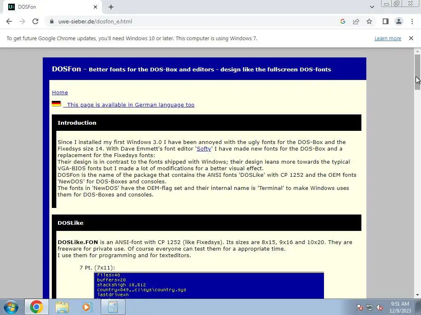Click the network tray icon
This screenshot has height=315, width=421.
(x=370, y=307)
